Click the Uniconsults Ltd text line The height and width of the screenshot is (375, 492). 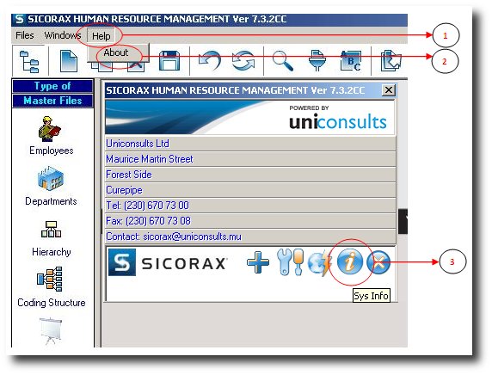point(250,144)
